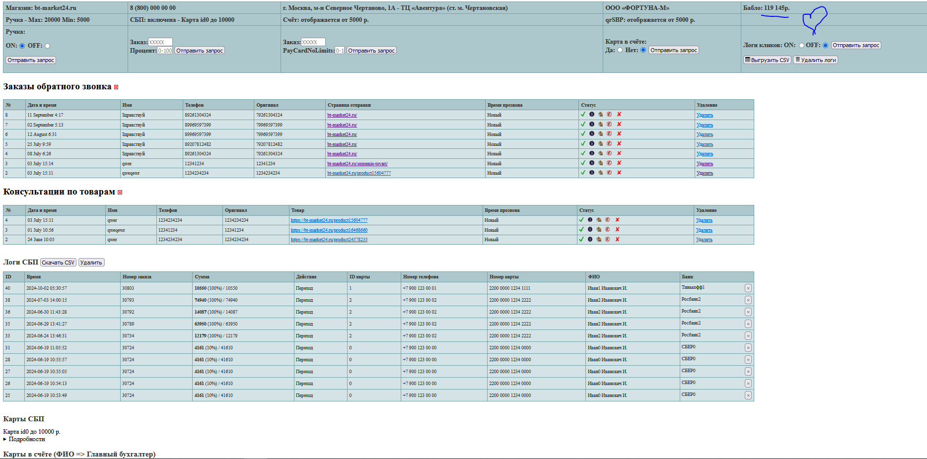This screenshot has height=459, width=927.
Task: Click 'Отправить запрос' for Логи кликов
Action: tap(856, 45)
